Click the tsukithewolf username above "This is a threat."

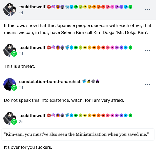point(32,47)
